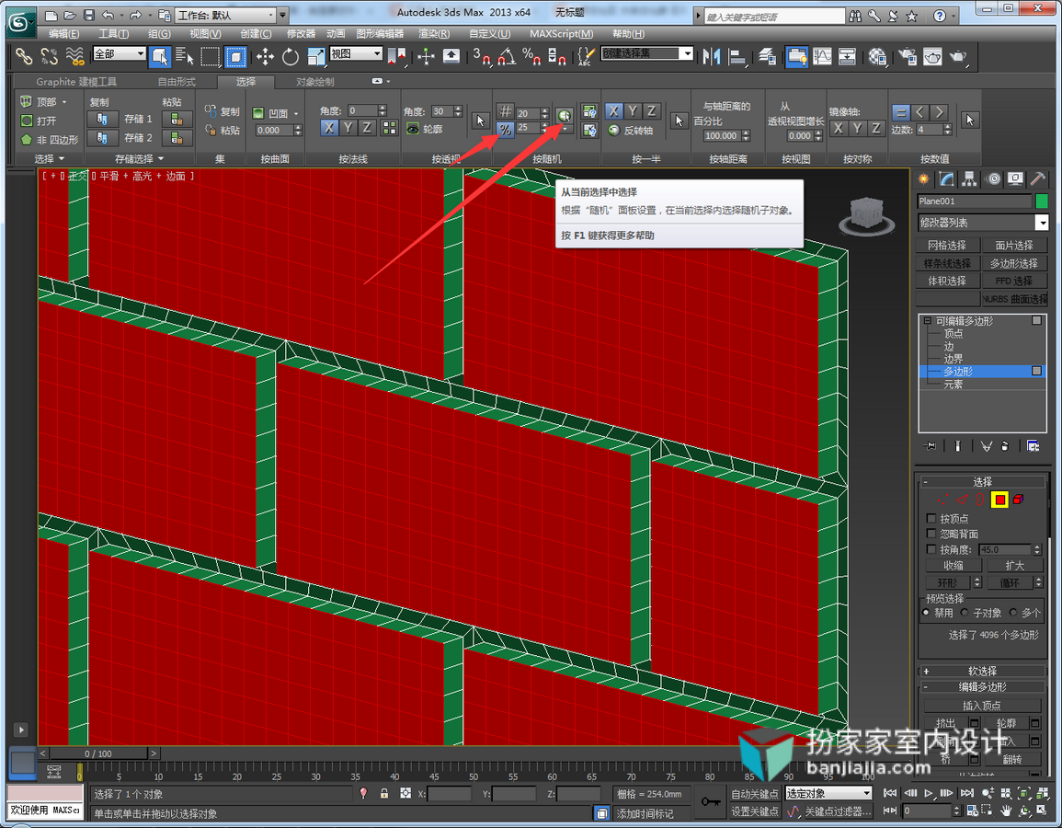Click the selection lock icon in status bar

click(x=384, y=793)
